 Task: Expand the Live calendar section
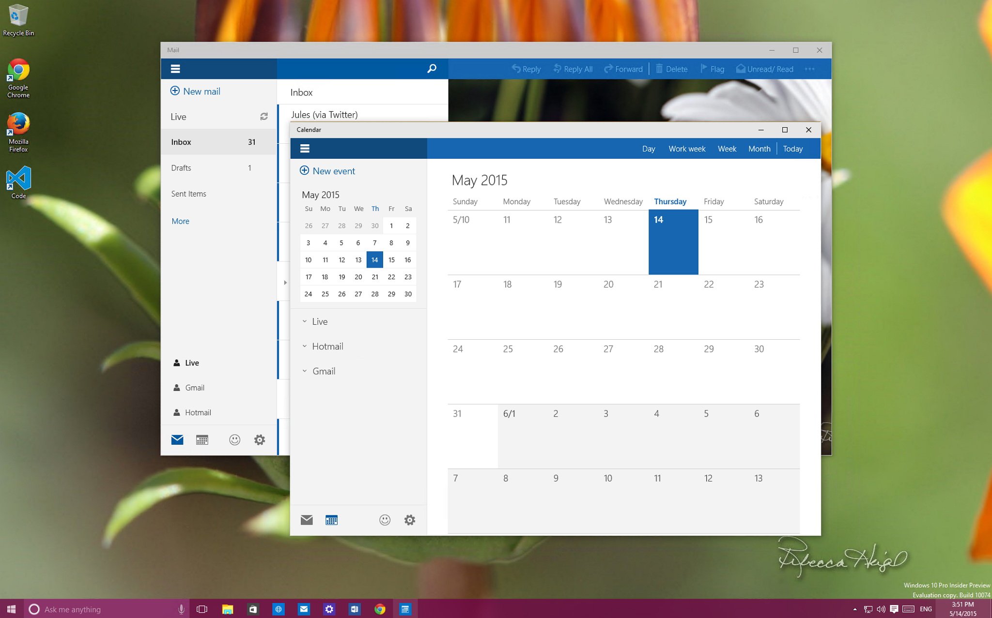click(304, 321)
